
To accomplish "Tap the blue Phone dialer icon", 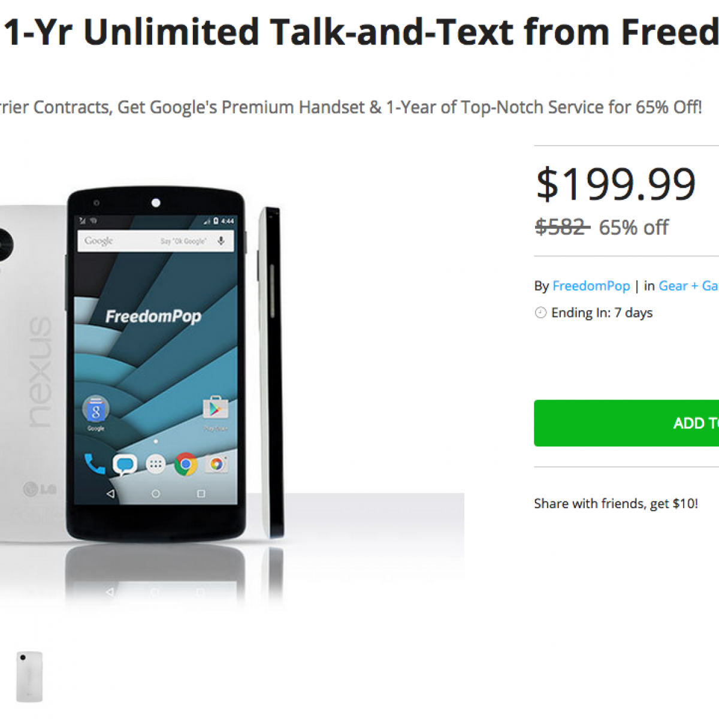I will [94, 464].
